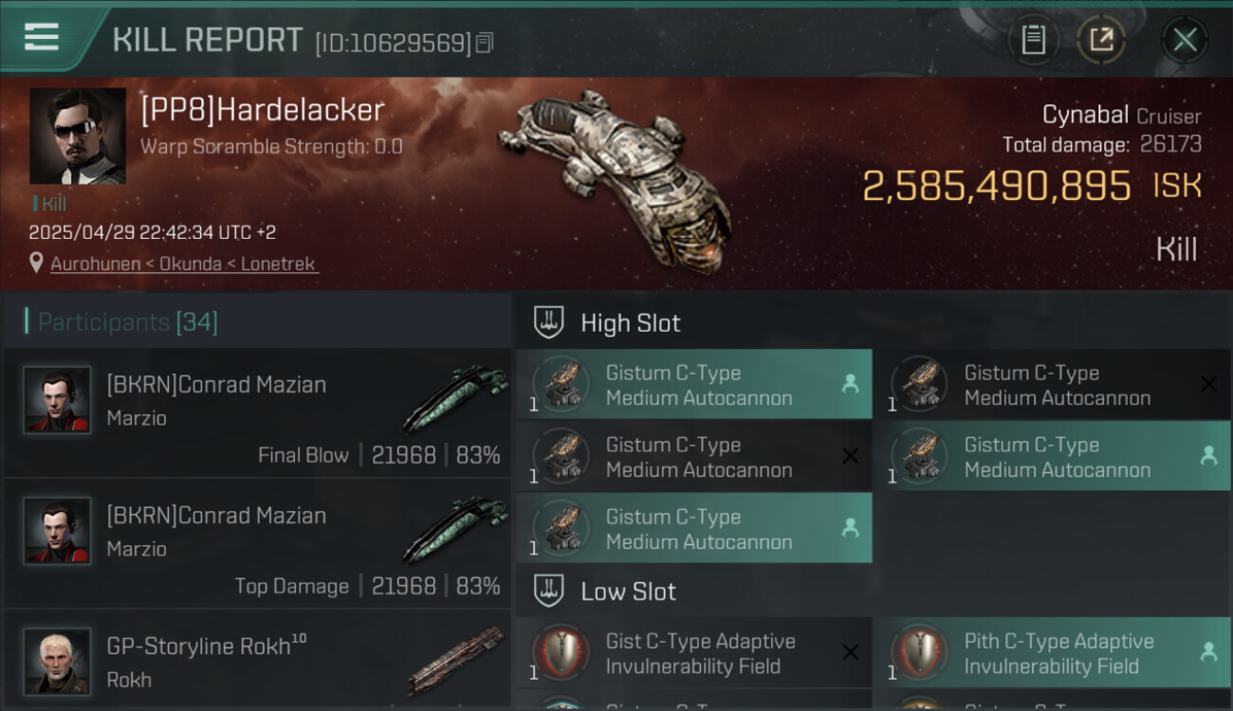Open the hamburger menu icon
Image resolution: width=1233 pixels, height=711 pixels.
[42, 37]
